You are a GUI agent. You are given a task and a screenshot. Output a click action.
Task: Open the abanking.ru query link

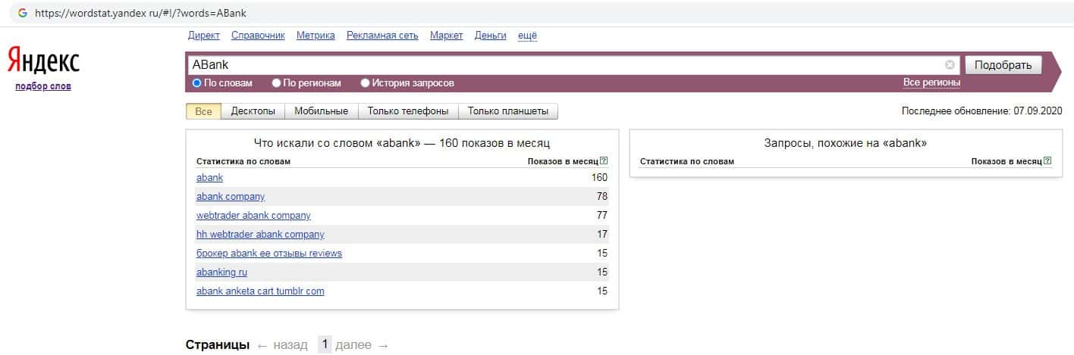[x=221, y=272]
